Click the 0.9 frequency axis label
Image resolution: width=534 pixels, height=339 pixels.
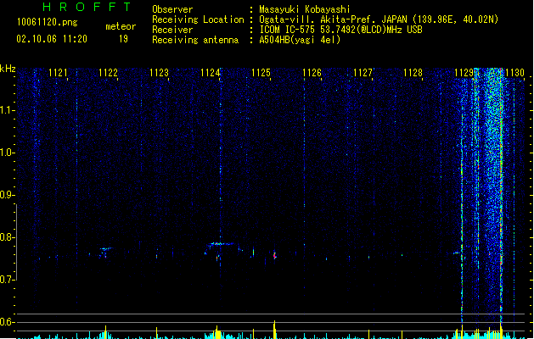pos(7,195)
